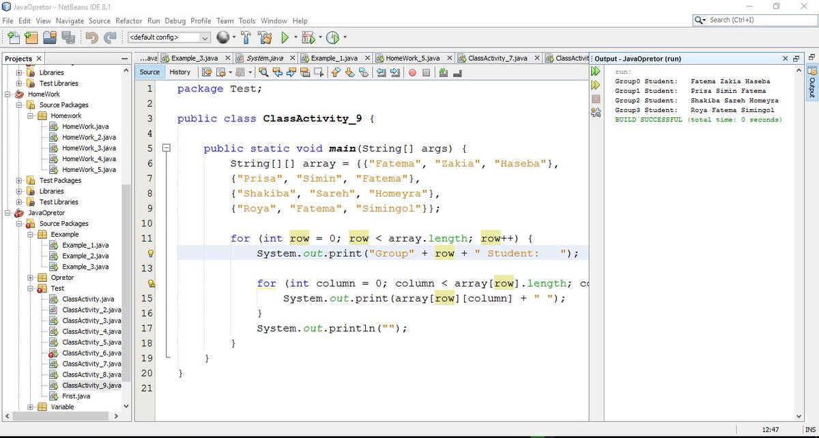This screenshot has height=438, width=819.
Task: Open Output panel settings icon
Action: (596, 113)
